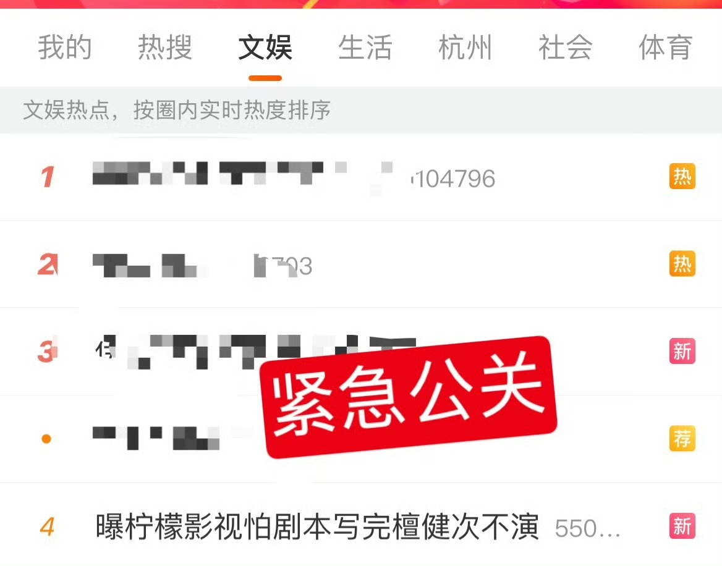Tap the 新 badge on rank 4
The height and width of the screenshot is (566, 722).
[x=682, y=525]
